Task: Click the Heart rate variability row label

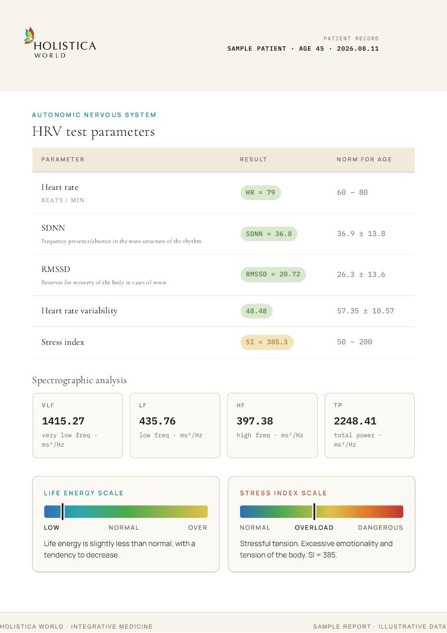Action: (x=80, y=311)
